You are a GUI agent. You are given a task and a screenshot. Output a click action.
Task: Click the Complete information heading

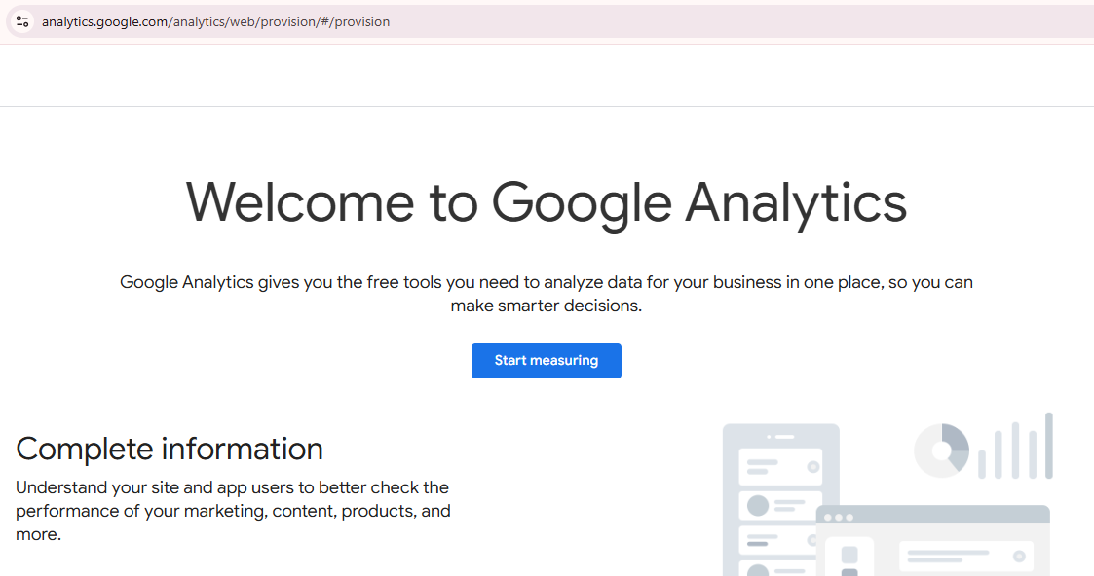click(170, 449)
